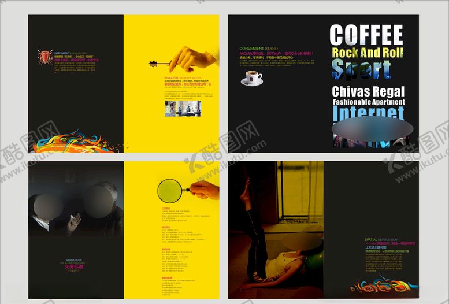Click the "Fashionable Apartment" text line
Image resolution: width=449 pixels, height=304 pixels.
coord(369,102)
